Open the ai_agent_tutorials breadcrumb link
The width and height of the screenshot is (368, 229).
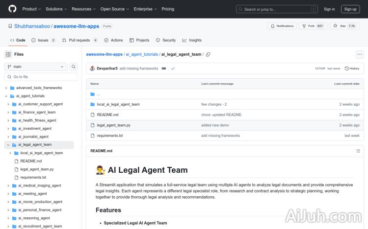click(142, 54)
